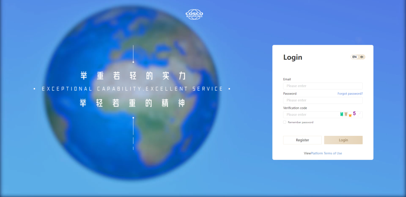Click the Email field label
This screenshot has height=197, width=406.
point(287,80)
